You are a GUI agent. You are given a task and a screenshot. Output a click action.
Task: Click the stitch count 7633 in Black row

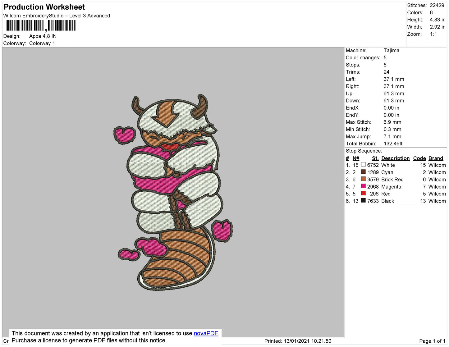click(x=373, y=201)
